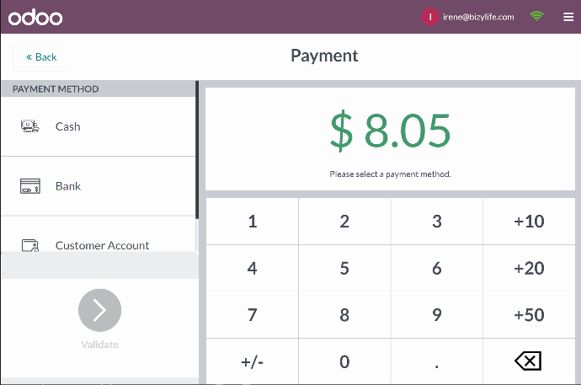This screenshot has width=581, height=385.
Task: Toggle sign with the +/- key
Action: [x=252, y=361]
